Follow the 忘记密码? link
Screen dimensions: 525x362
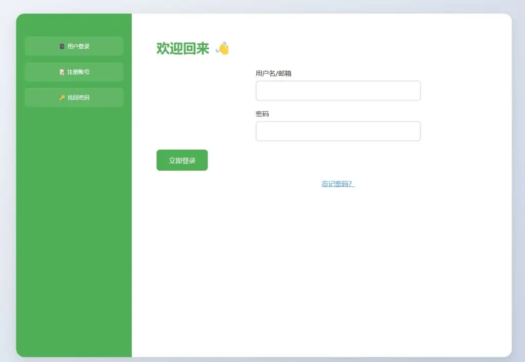point(337,183)
